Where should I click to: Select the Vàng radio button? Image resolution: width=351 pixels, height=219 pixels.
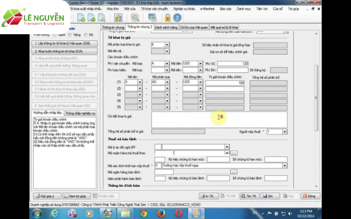70,35
